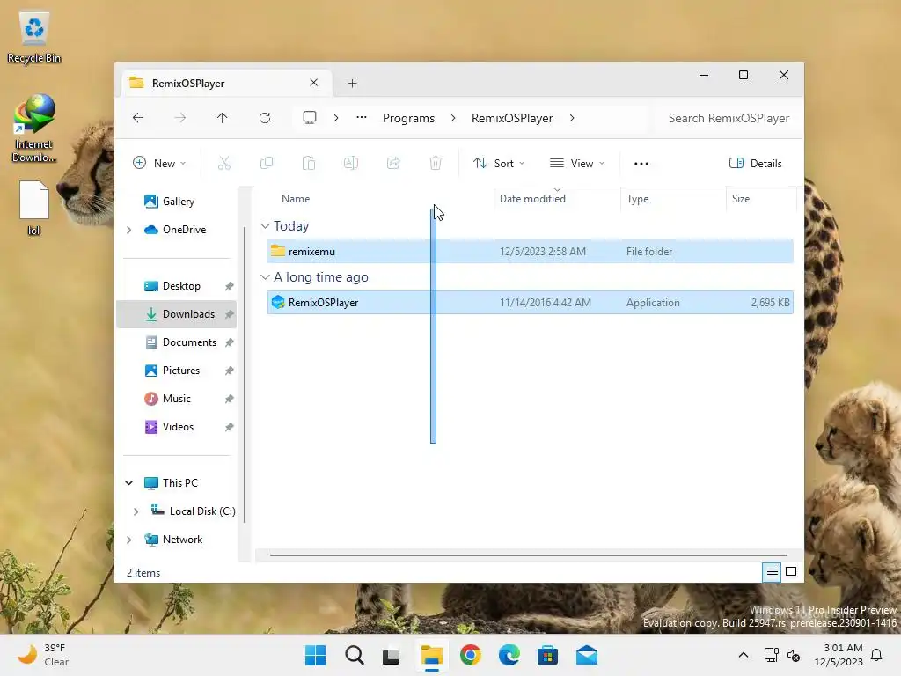The height and width of the screenshot is (676, 901).
Task: Open the address bar ellipsis for hidden path
Action: coord(361,117)
